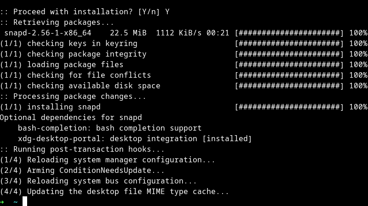
Task: Click the Retrieving packages line
Action: pyautogui.click(x=57, y=23)
